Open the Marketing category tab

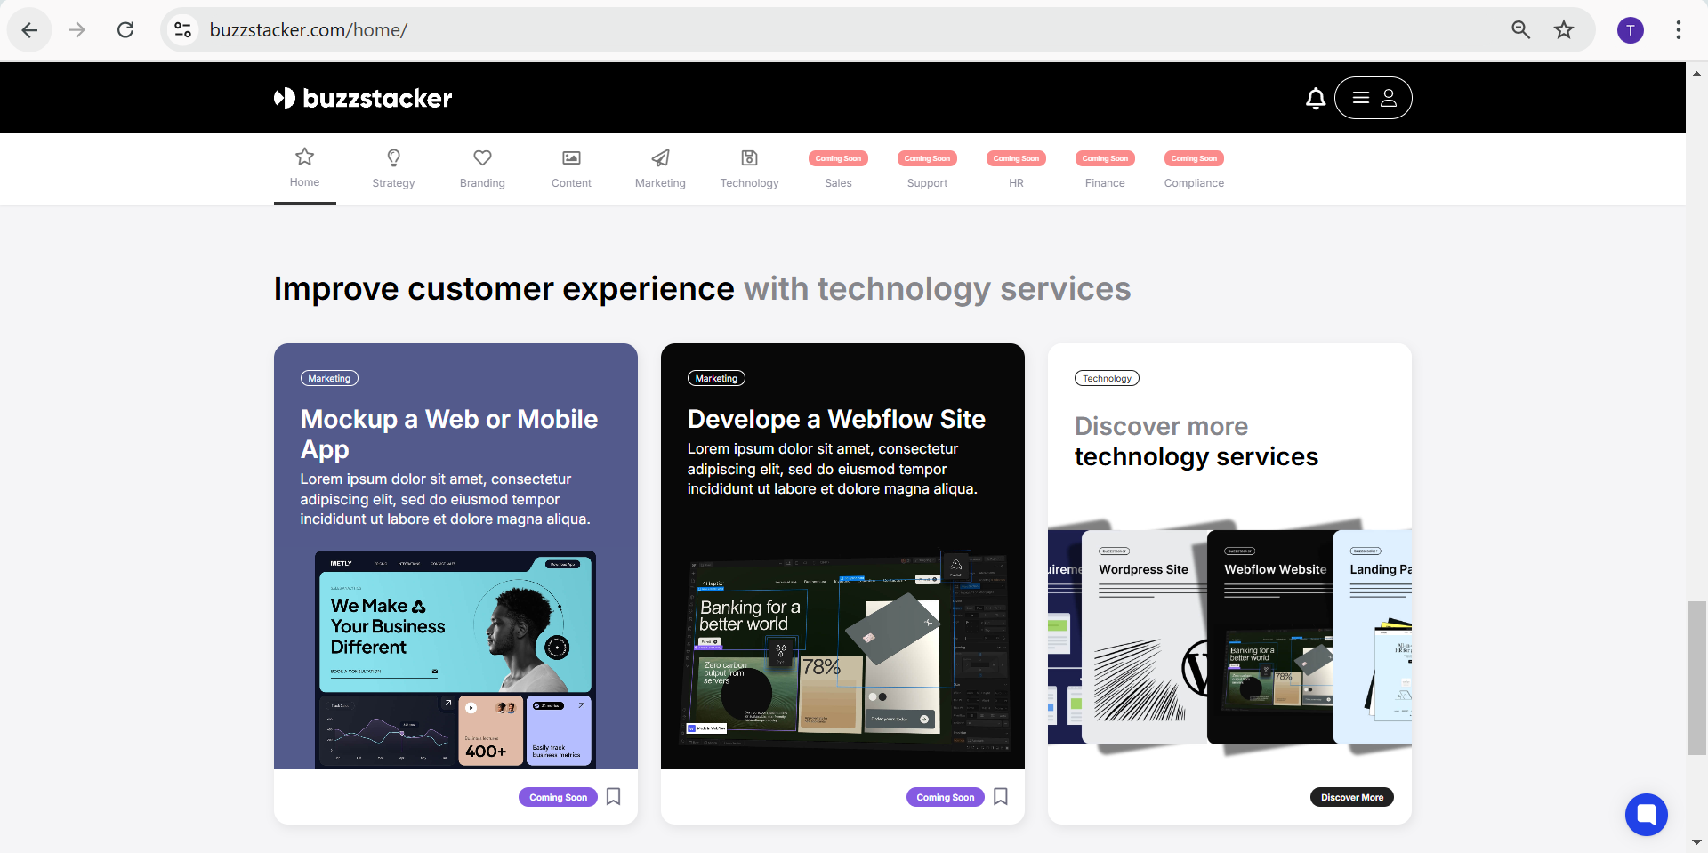(660, 169)
